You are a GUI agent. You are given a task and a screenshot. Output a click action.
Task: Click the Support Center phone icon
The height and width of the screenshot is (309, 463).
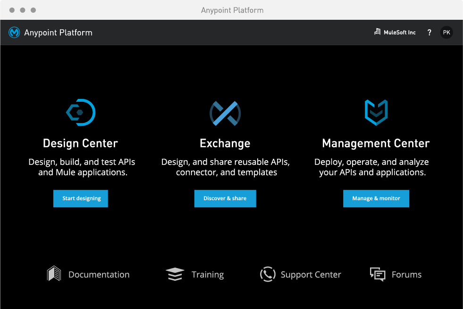[268, 274]
